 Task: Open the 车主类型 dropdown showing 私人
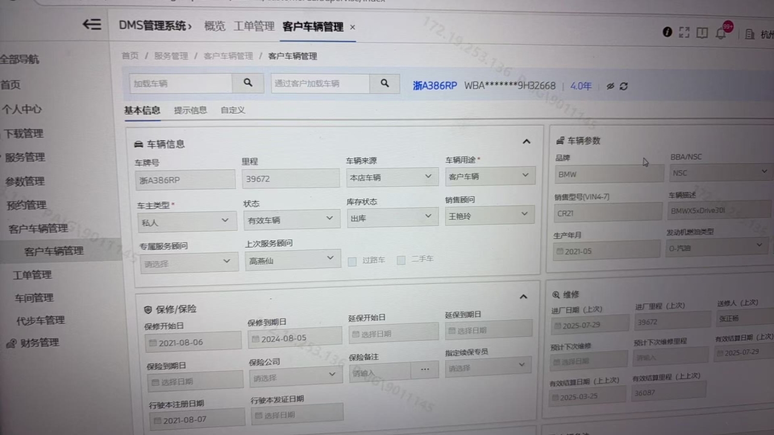click(x=186, y=222)
